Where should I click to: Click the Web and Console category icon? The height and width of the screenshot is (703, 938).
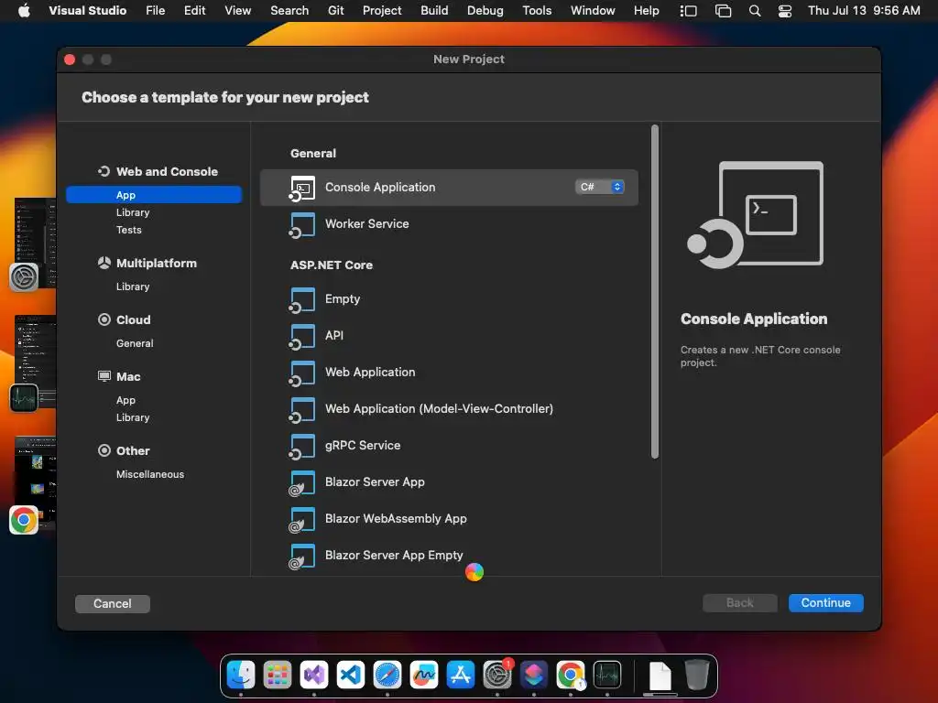pos(104,171)
